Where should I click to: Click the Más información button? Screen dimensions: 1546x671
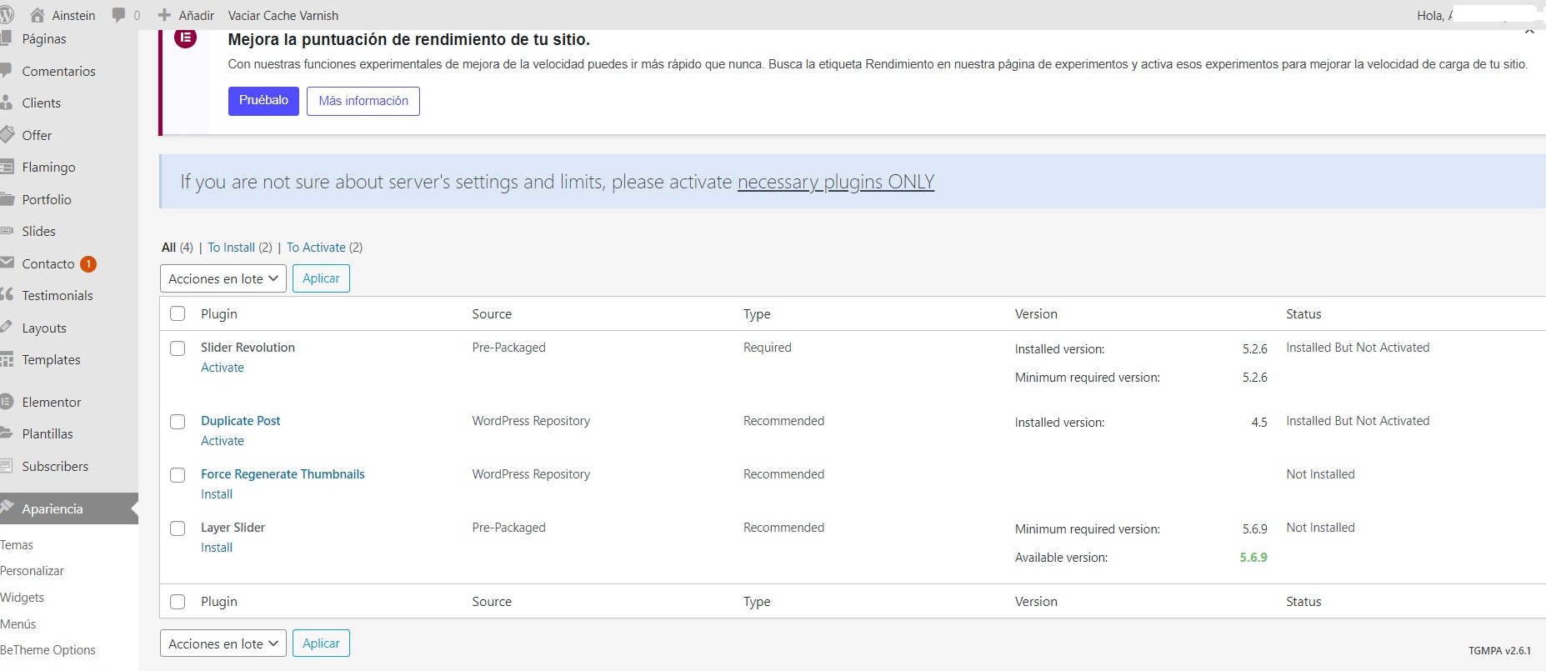click(x=363, y=101)
